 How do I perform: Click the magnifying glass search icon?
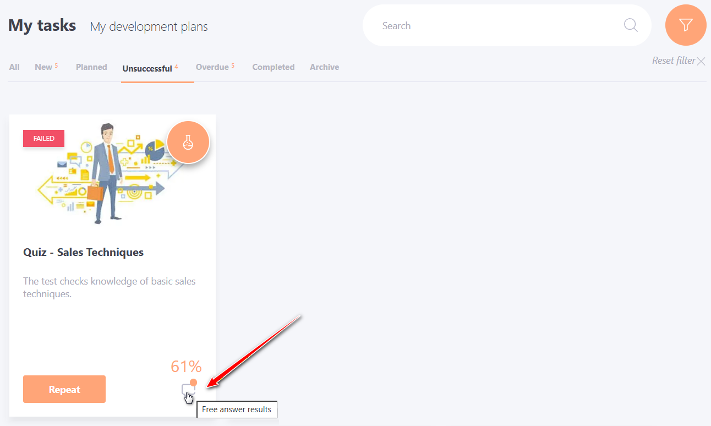(631, 25)
